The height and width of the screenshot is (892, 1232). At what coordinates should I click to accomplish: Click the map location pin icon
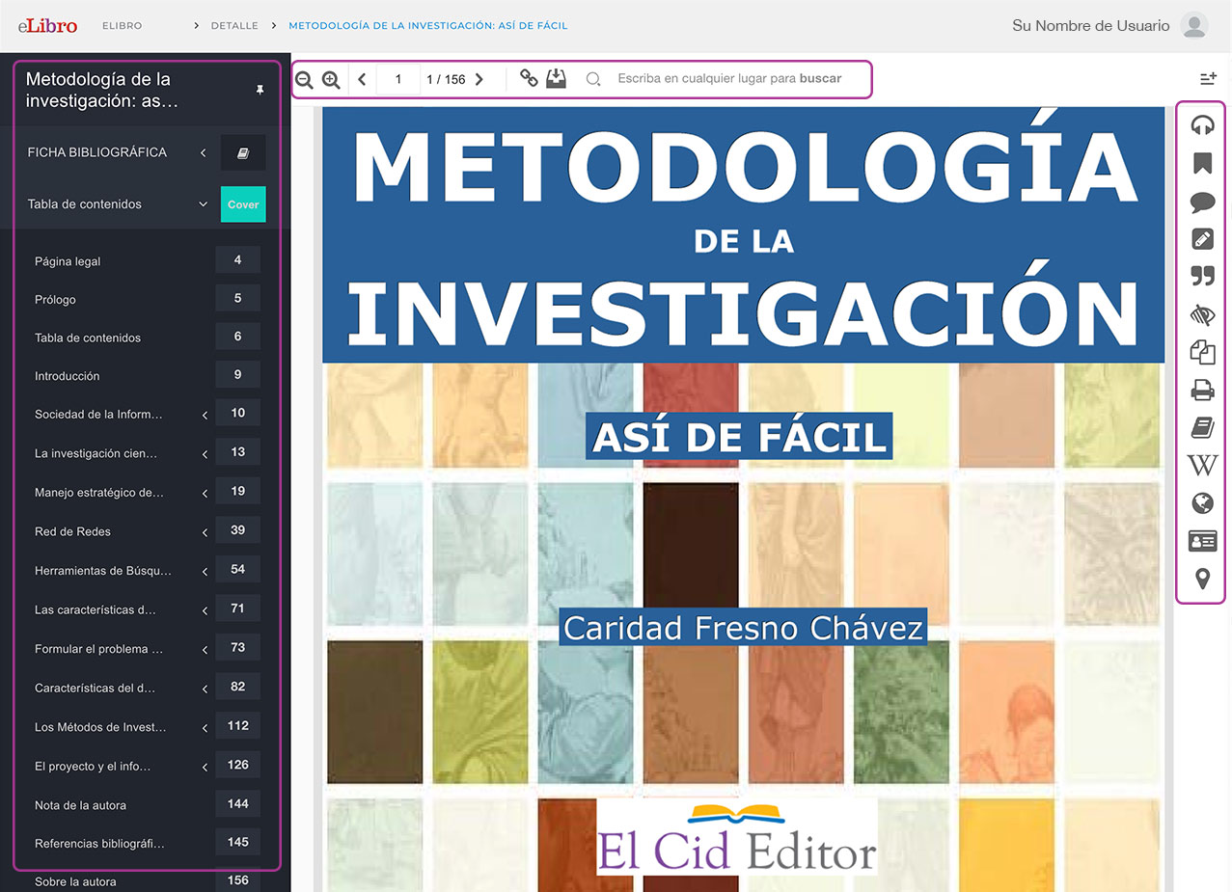point(1202,579)
